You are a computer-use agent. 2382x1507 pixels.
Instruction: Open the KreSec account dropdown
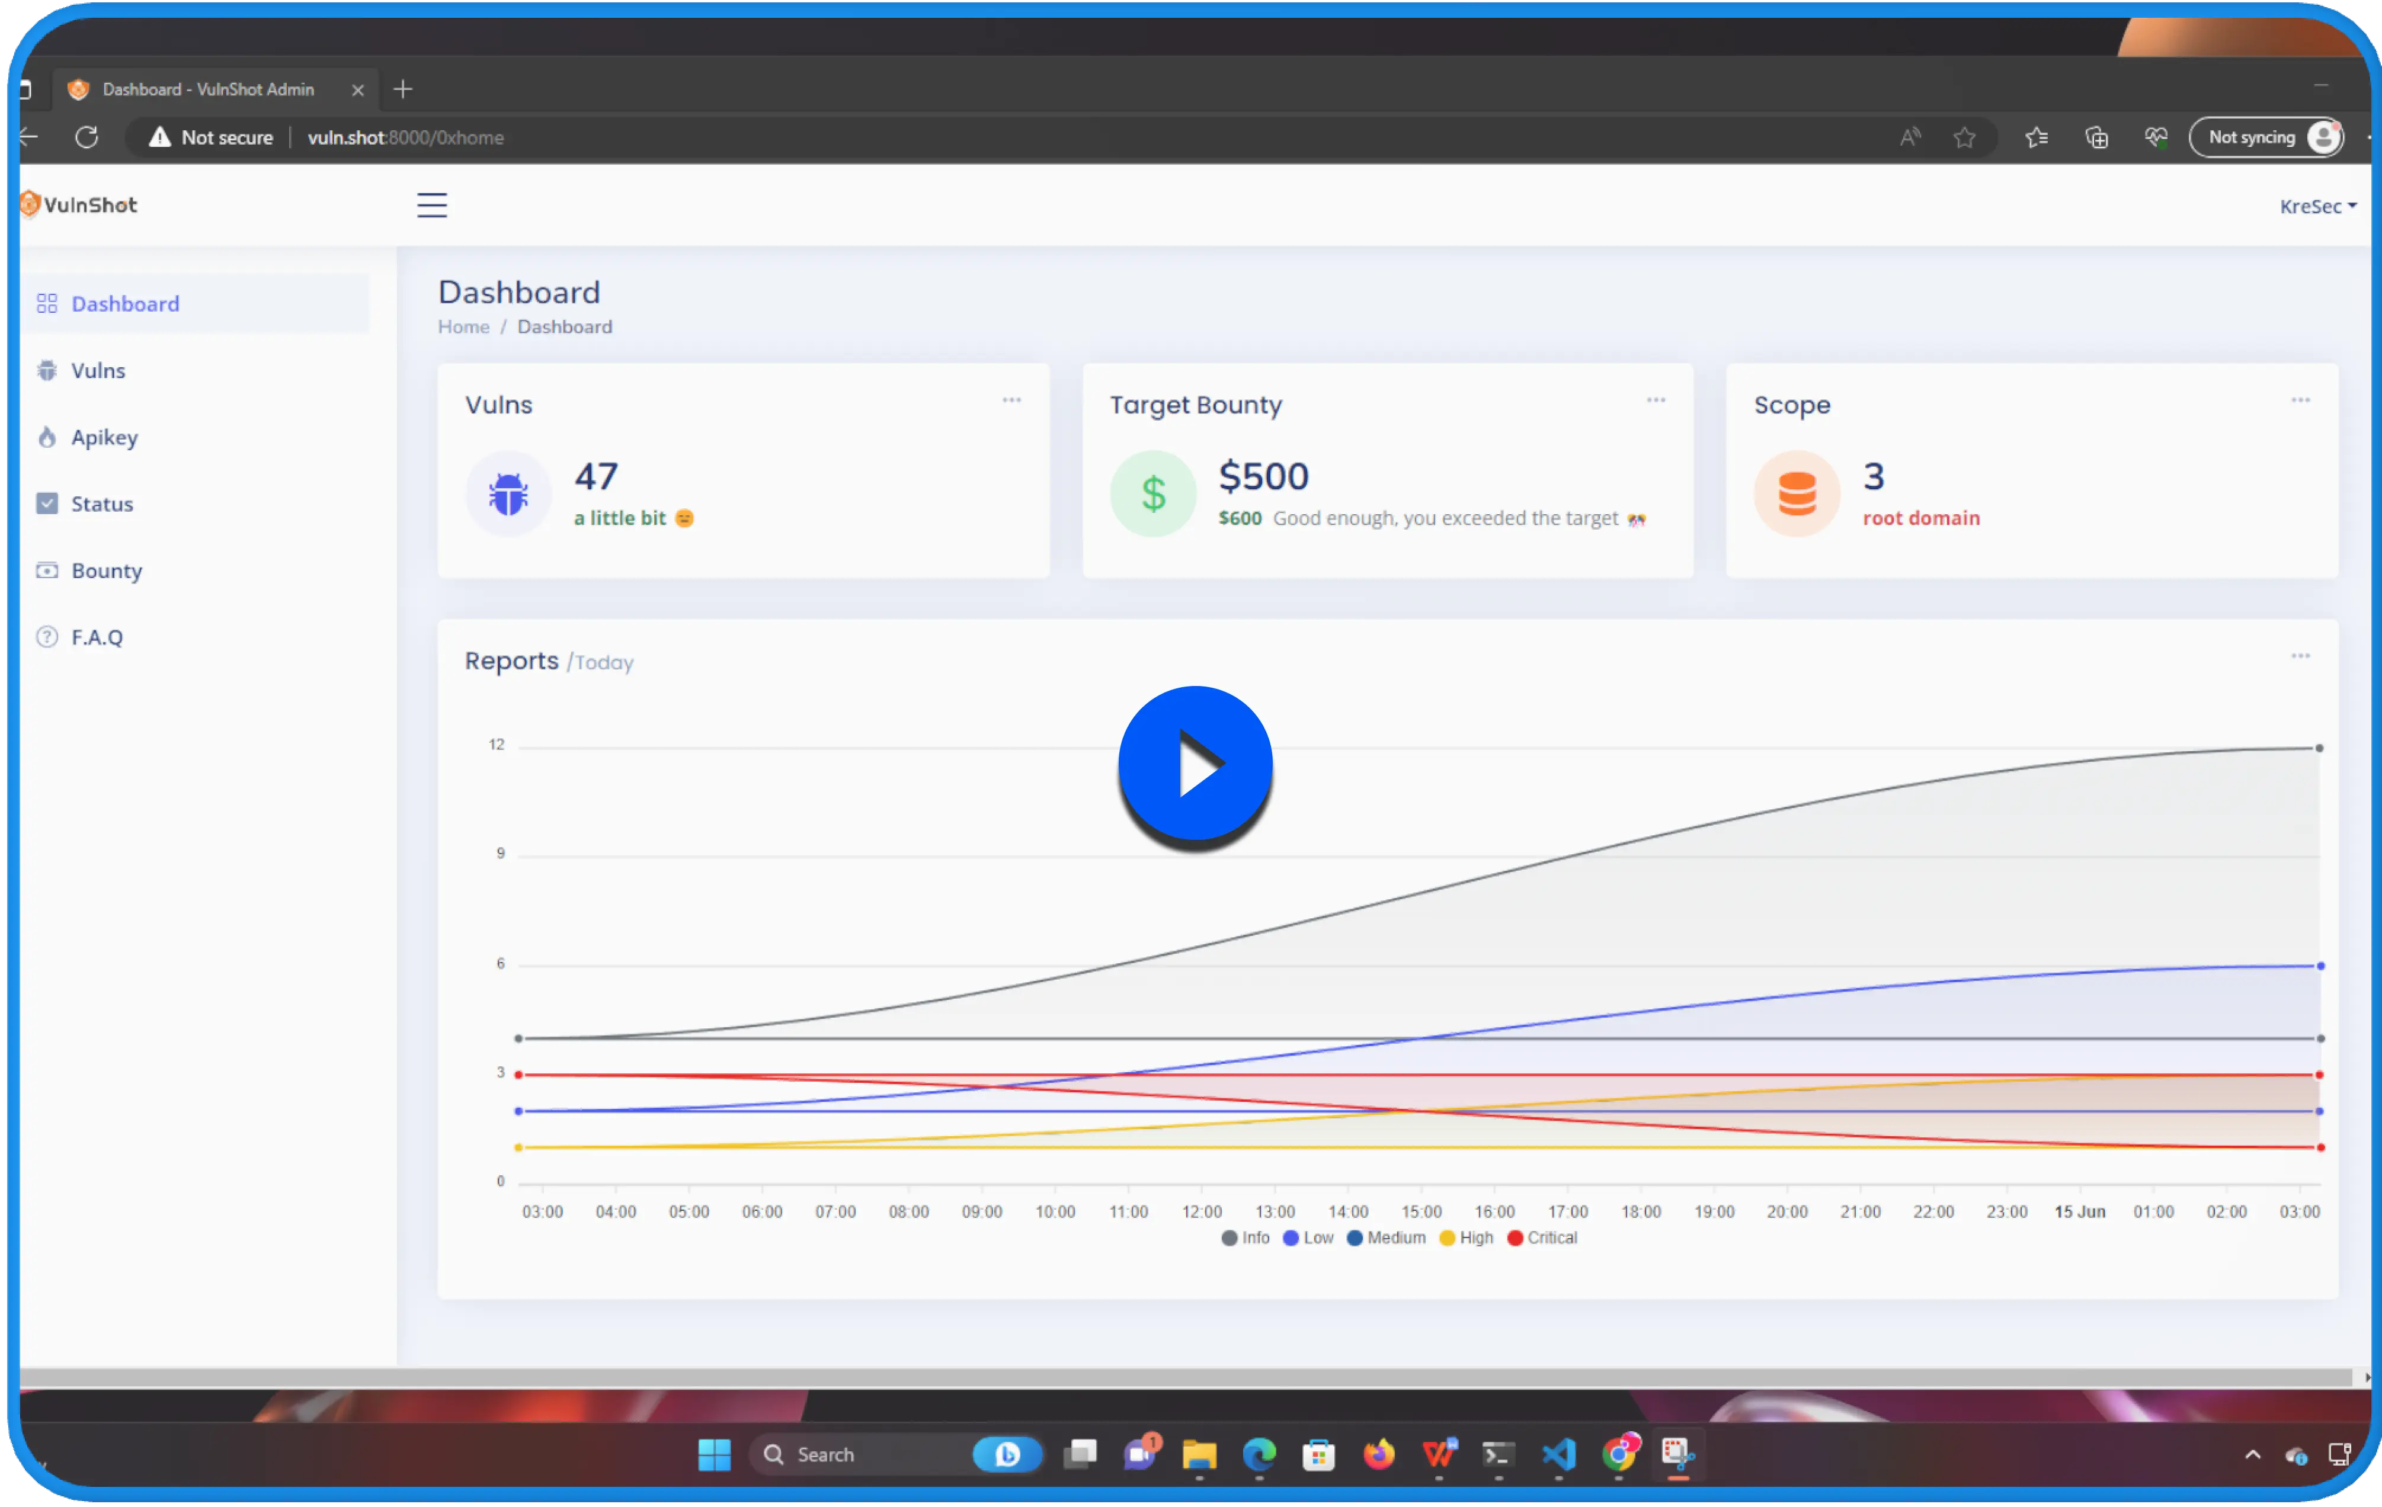(2317, 206)
